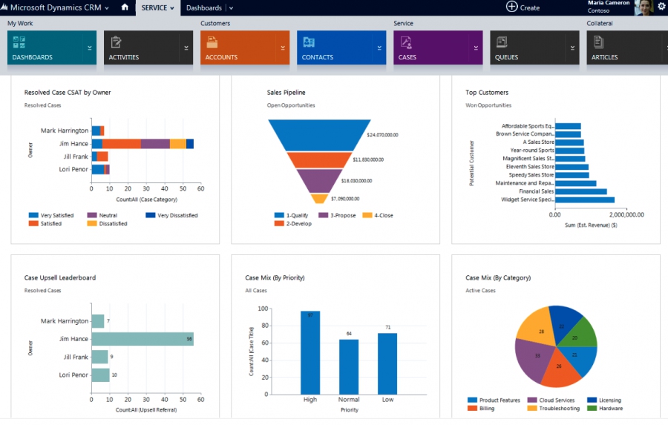Open the Articles tile
Image resolution: width=668 pixels, height=425 pixels.
[627, 47]
